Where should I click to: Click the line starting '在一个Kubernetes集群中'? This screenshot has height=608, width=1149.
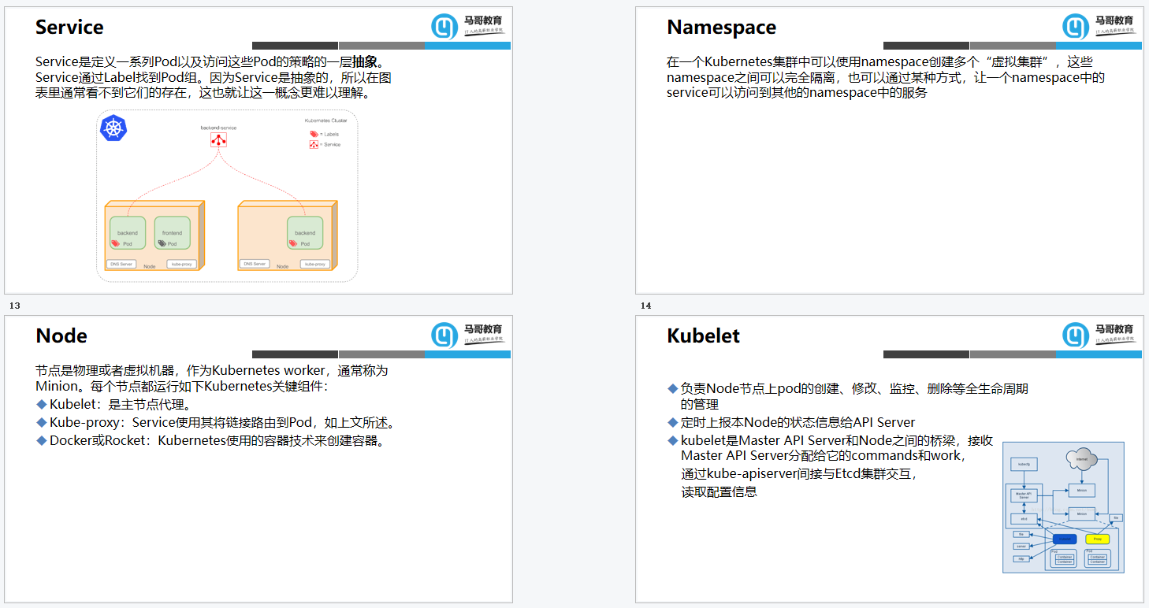point(879,61)
